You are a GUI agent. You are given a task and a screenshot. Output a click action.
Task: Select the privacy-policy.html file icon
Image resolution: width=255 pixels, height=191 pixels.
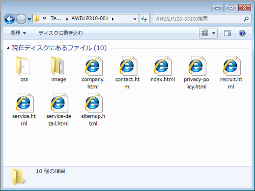[197, 66]
